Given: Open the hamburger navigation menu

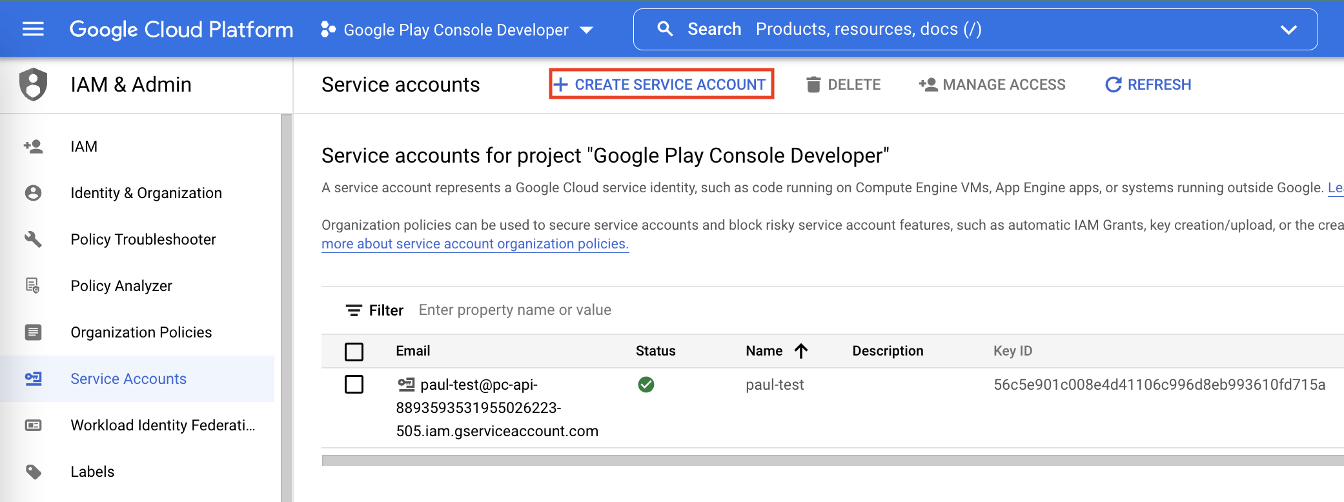Looking at the screenshot, I should pyautogui.click(x=33, y=29).
